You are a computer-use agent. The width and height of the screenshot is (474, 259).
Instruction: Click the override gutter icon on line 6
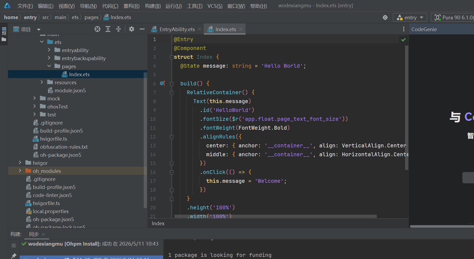(x=162, y=83)
